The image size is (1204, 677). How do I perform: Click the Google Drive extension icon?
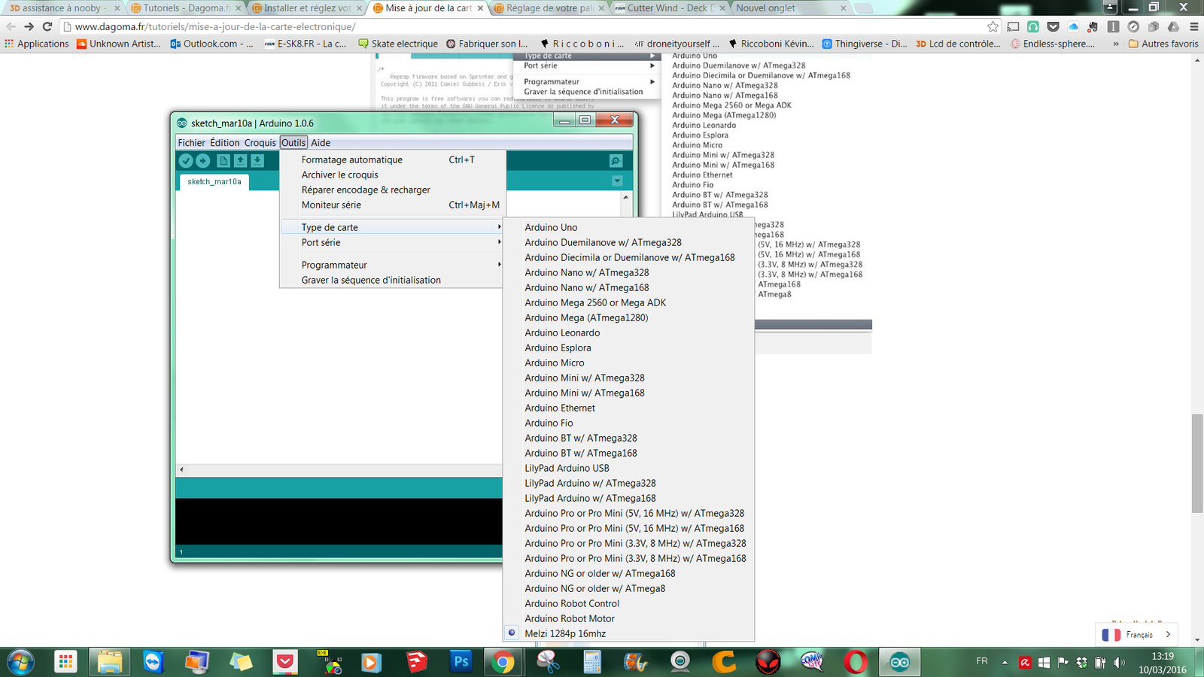[1173, 26]
